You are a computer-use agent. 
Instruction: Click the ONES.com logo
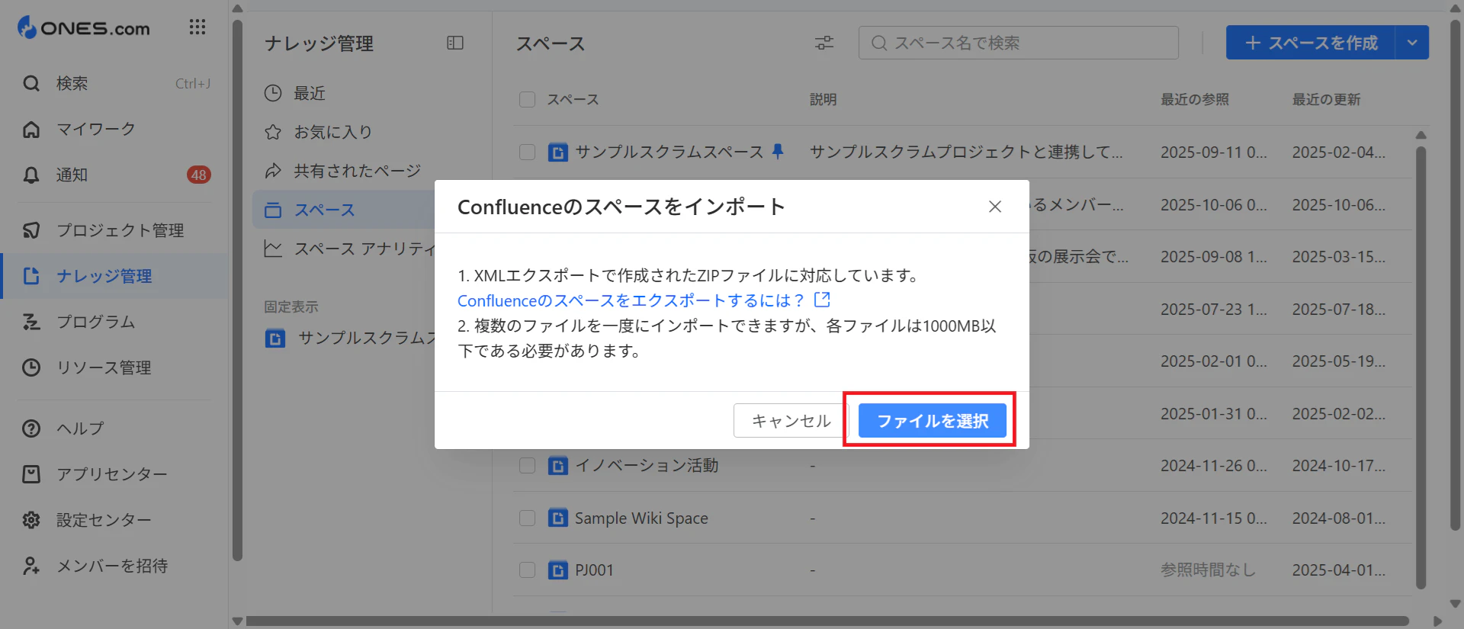(84, 28)
